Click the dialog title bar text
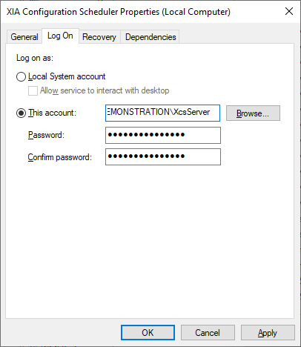Screen dimensions: 301x347 point(119,12)
